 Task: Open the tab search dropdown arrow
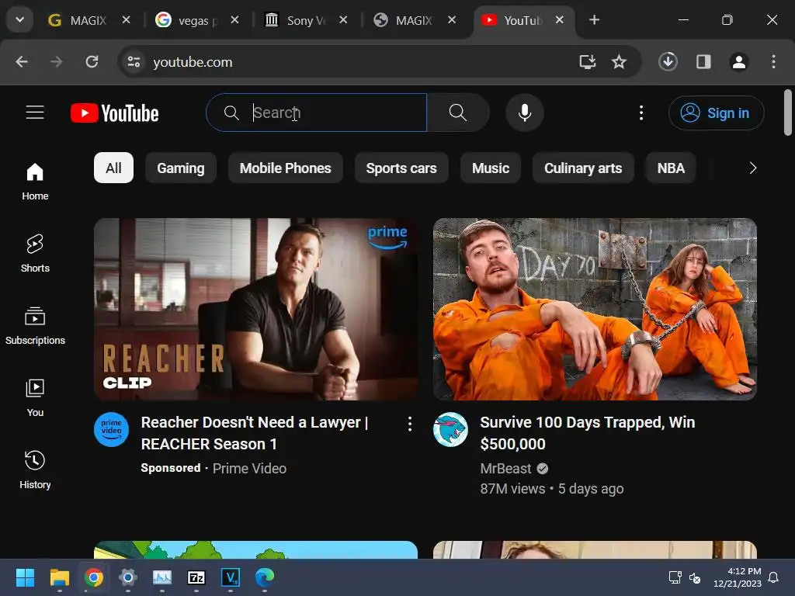click(x=19, y=19)
